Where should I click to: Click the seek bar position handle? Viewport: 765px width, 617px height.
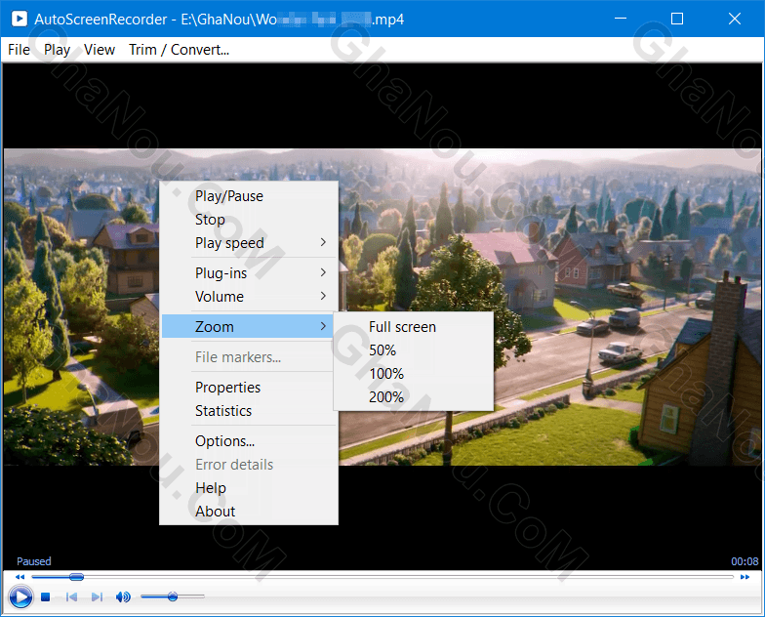(76, 577)
